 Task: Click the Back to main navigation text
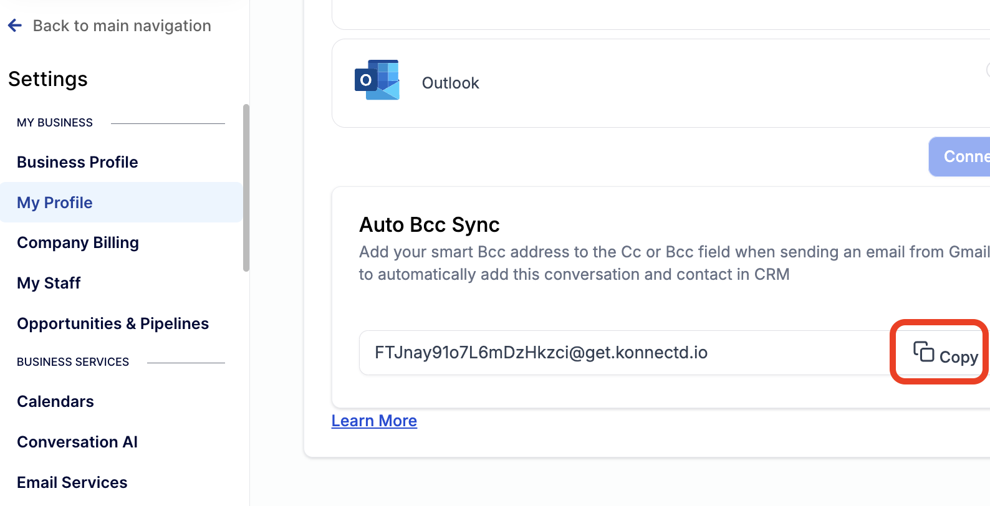coord(122,26)
